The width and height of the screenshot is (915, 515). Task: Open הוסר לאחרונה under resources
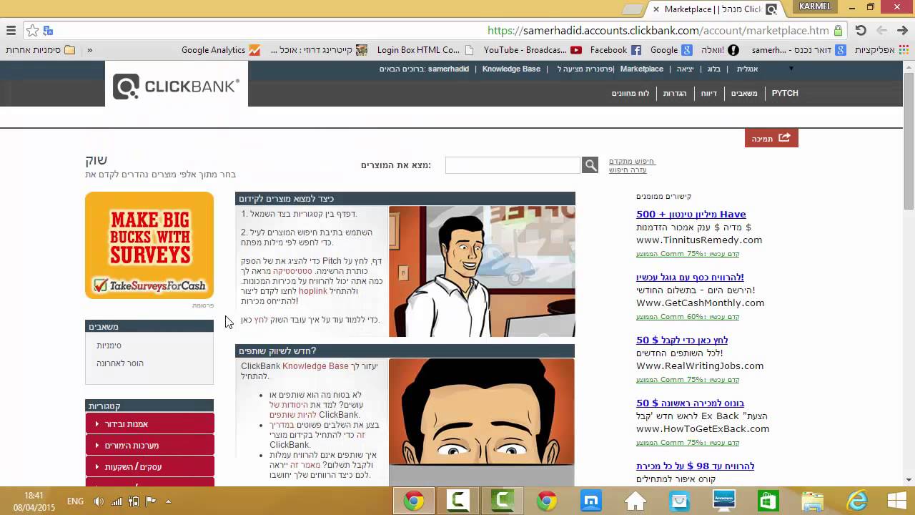[x=120, y=363]
